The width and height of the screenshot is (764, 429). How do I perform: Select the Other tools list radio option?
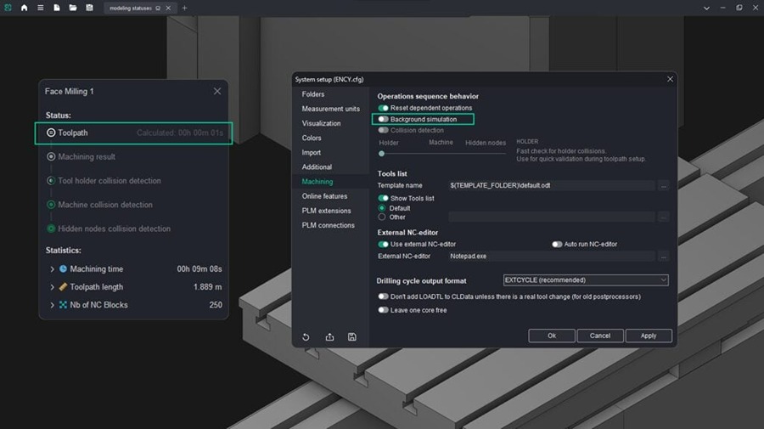coord(382,217)
